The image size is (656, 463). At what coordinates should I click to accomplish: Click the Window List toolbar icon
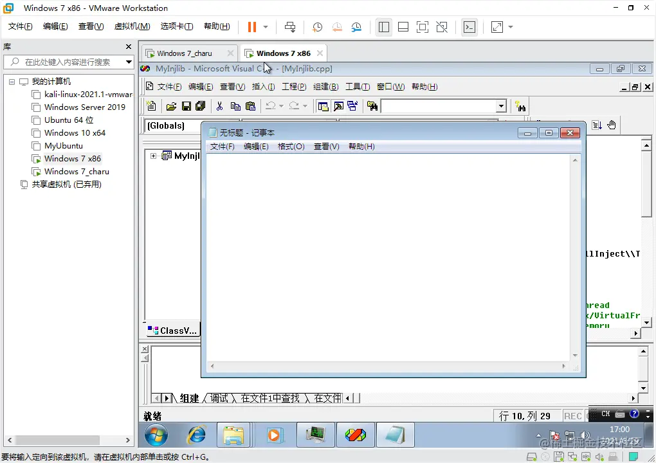click(352, 106)
